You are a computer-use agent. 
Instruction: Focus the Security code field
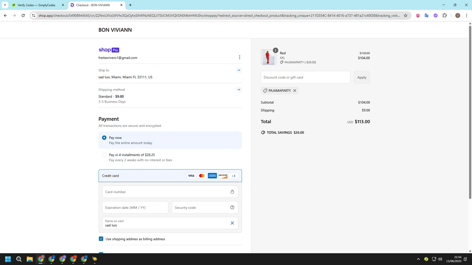coord(205,208)
